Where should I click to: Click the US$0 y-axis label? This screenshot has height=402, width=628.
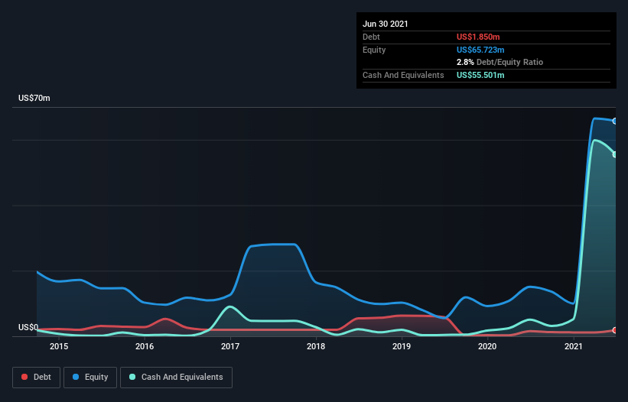(x=28, y=327)
